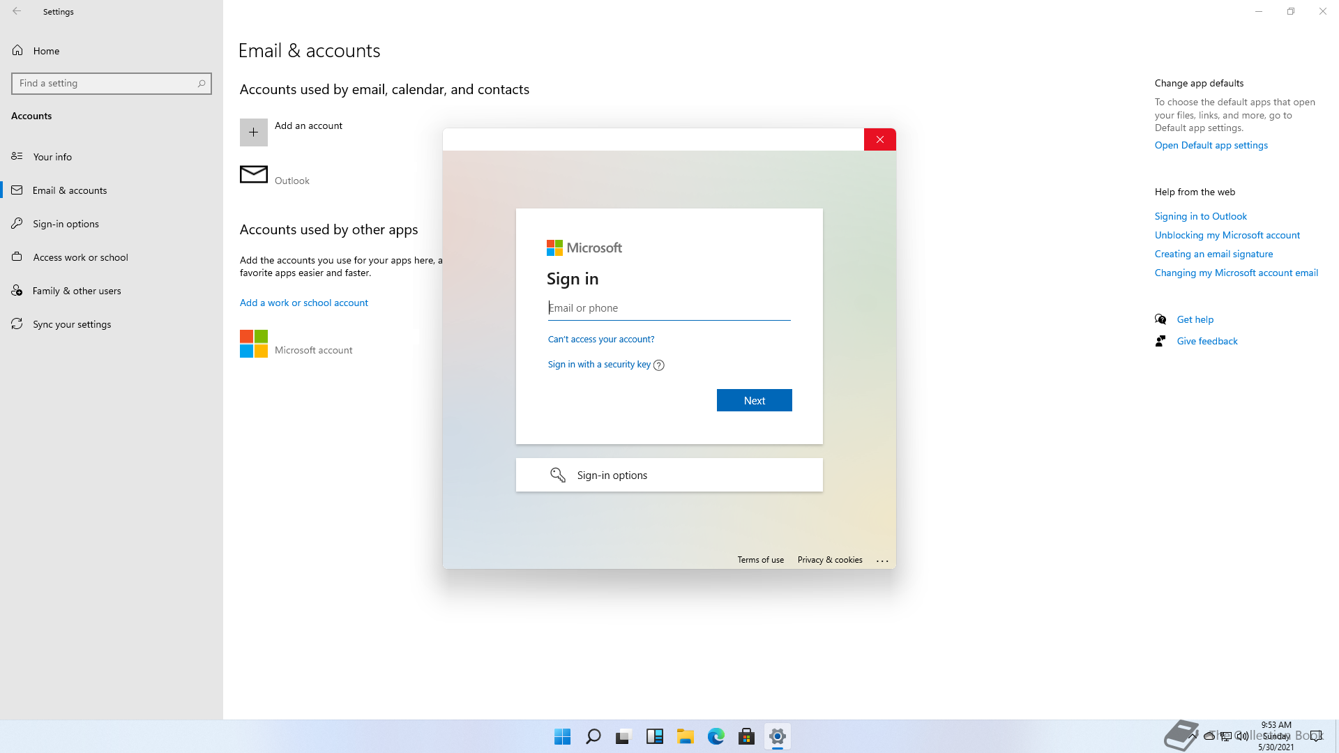Open Unblocking my Microsoft account link

[x=1227, y=235]
